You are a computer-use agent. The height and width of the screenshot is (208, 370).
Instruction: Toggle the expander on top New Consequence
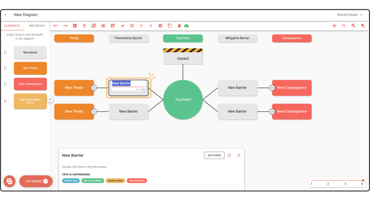pos(272,88)
